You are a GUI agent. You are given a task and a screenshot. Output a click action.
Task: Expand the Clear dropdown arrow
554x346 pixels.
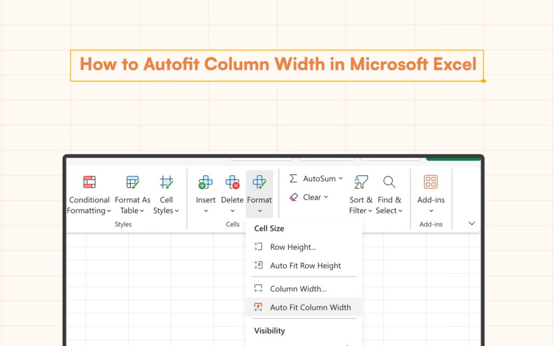(x=326, y=197)
